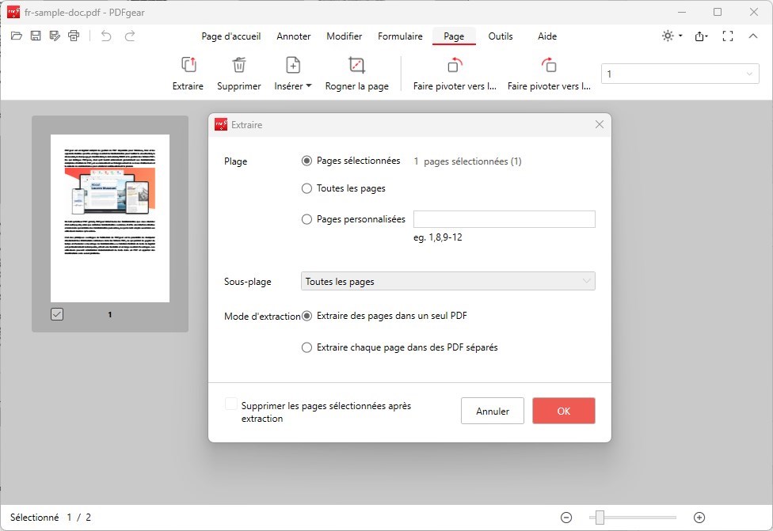
Task: Select the Supprimer page tool
Action: pos(238,71)
